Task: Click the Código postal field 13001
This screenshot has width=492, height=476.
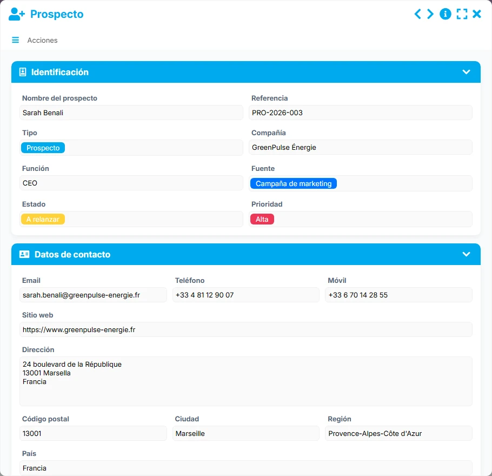Action: tap(93, 434)
